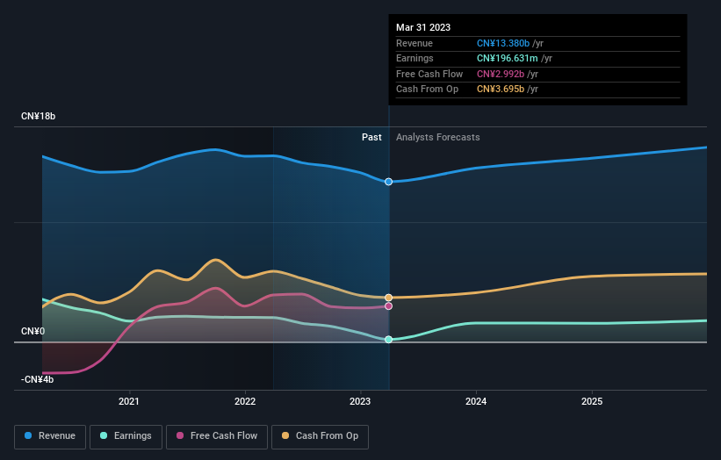
Task: Click the Past label on chart
Action: pos(371,138)
